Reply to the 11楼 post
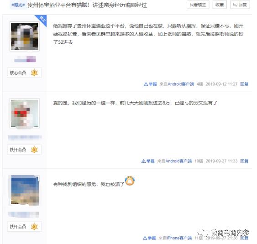257x244 pixels. click(x=244, y=238)
